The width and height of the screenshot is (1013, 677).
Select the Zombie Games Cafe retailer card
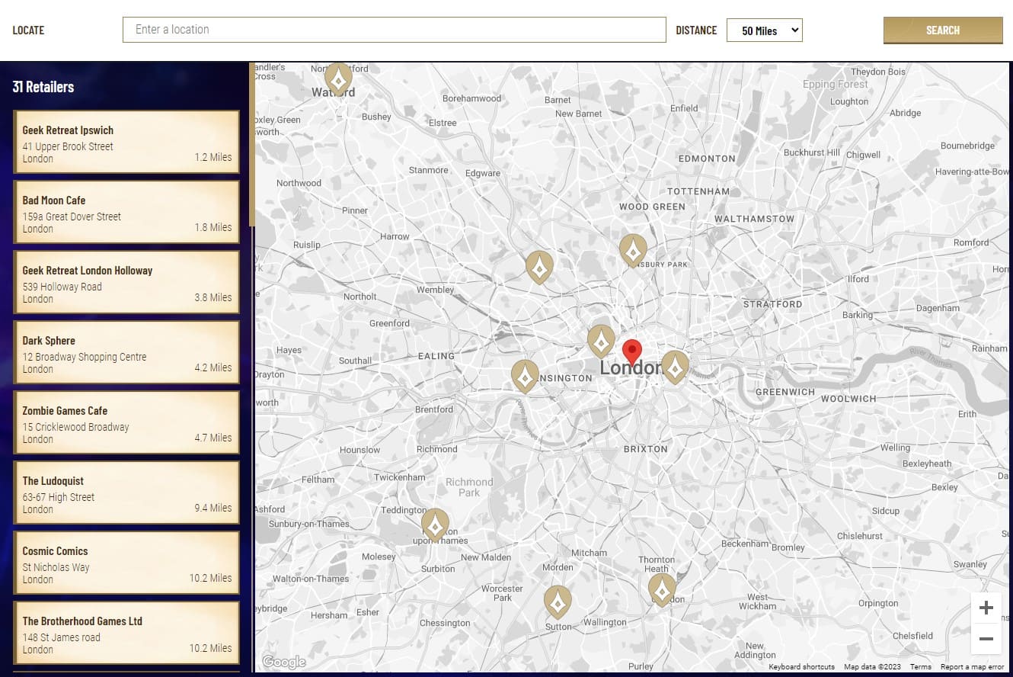(x=126, y=422)
